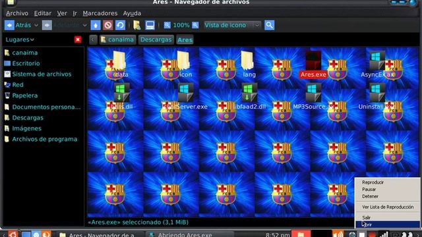Select Ver Lista de Reproducción menu entry
422x237 pixels.
tap(388, 207)
